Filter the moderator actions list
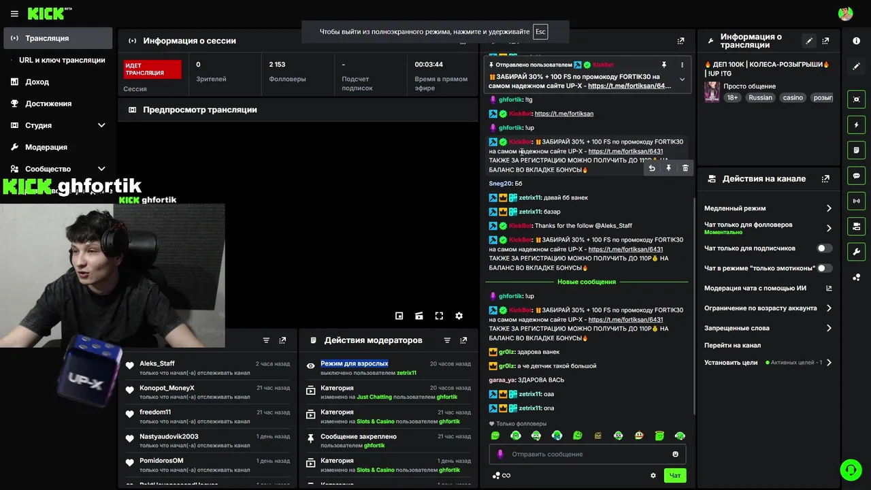Viewport: 871px width, 490px height. click(x=447, y=340)
